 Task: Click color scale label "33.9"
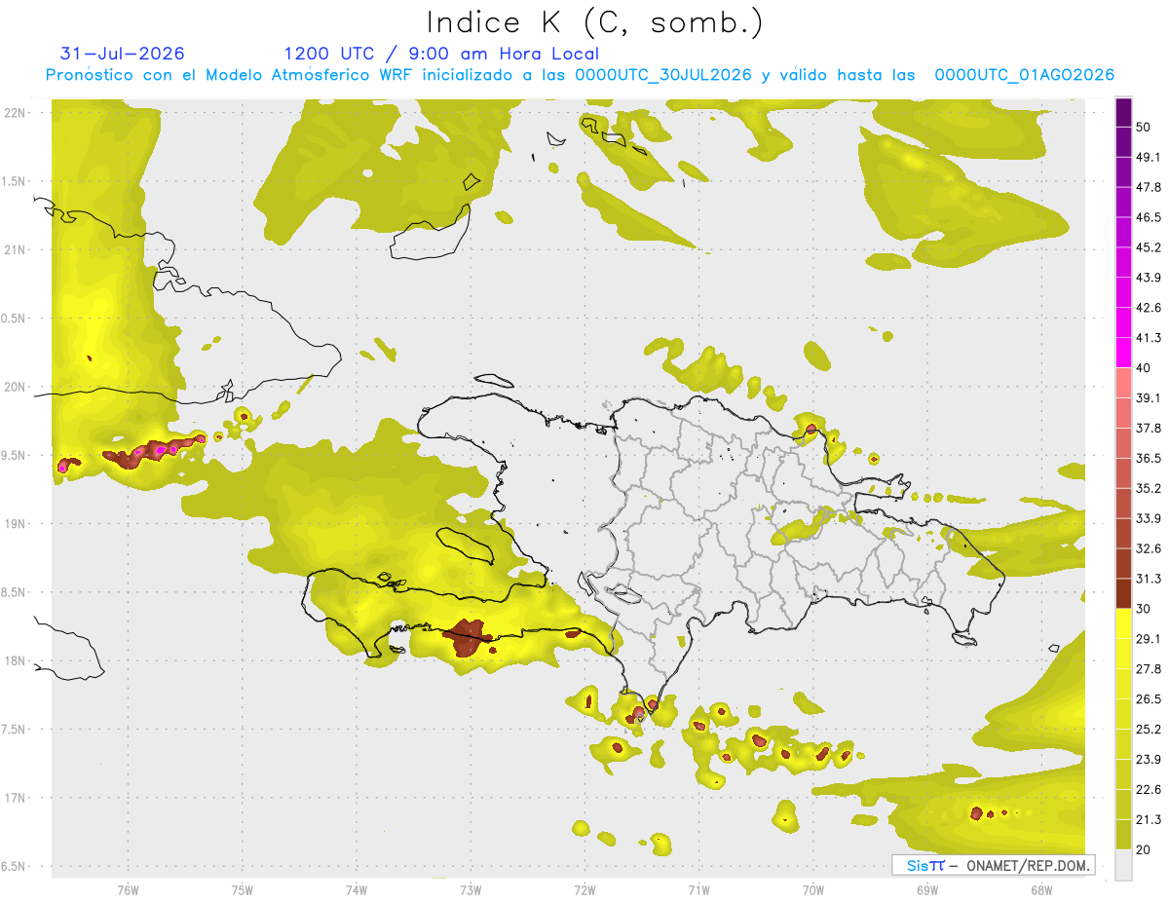click(1149, 518)
